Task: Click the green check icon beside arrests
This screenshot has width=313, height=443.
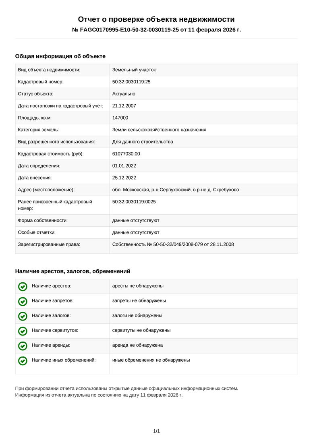Action: 23,286
